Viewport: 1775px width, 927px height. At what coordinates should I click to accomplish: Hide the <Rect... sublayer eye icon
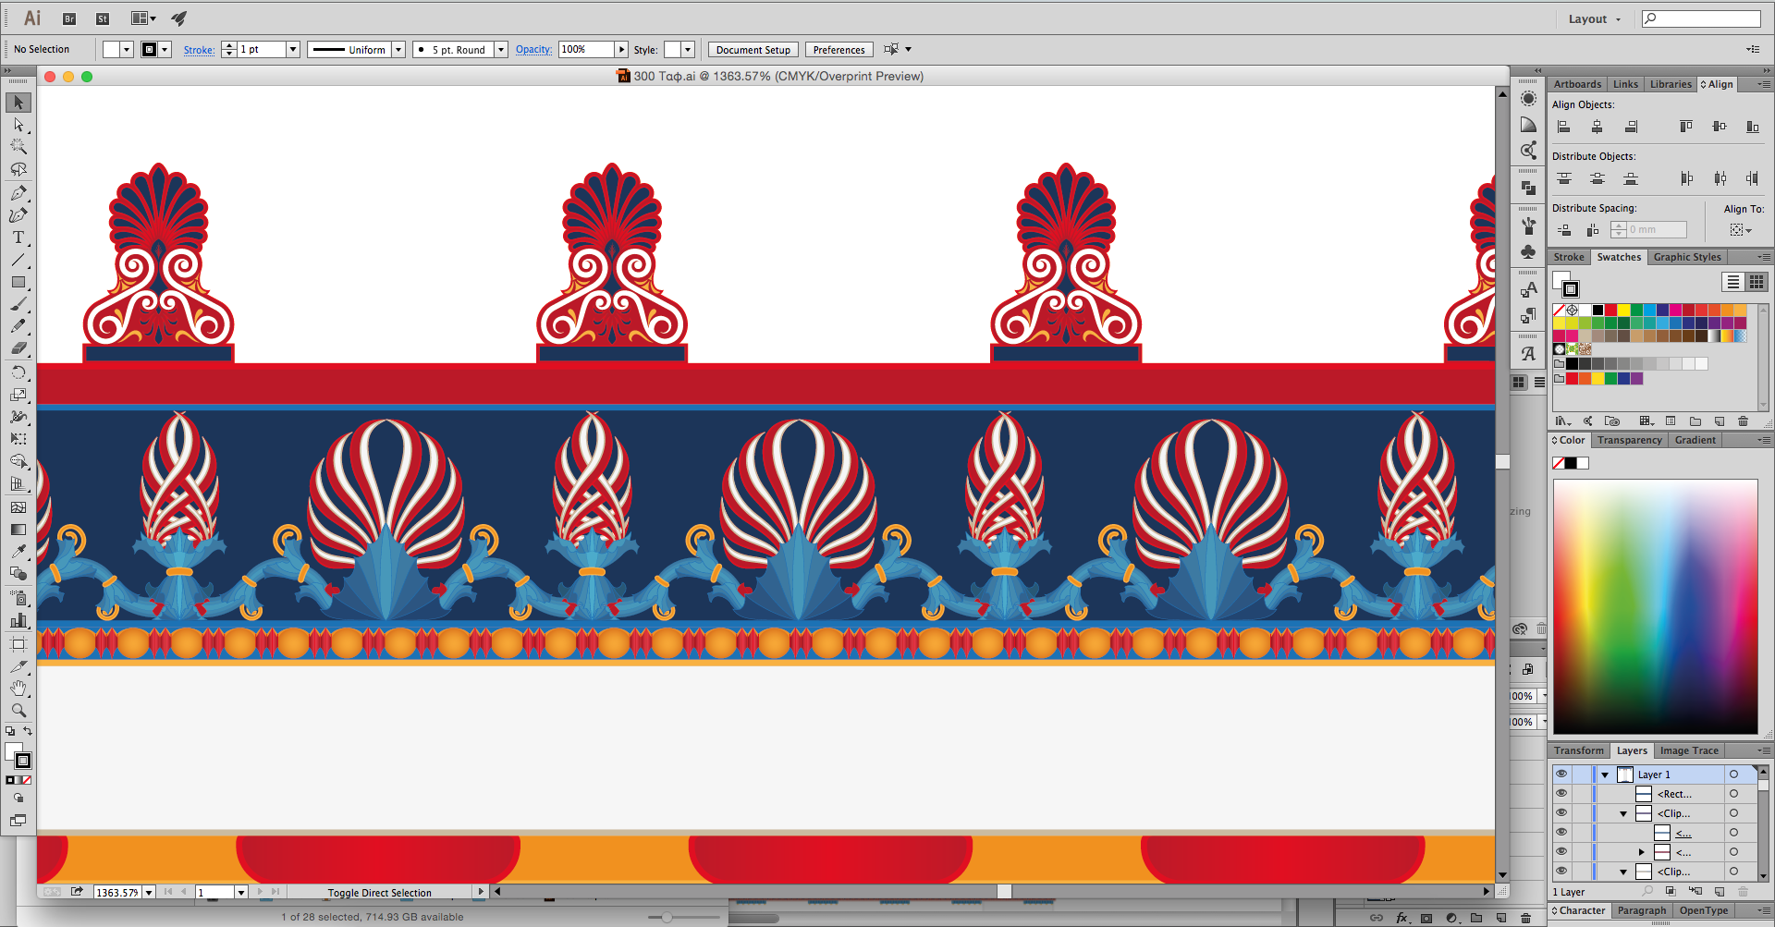tap(1561, 794)
